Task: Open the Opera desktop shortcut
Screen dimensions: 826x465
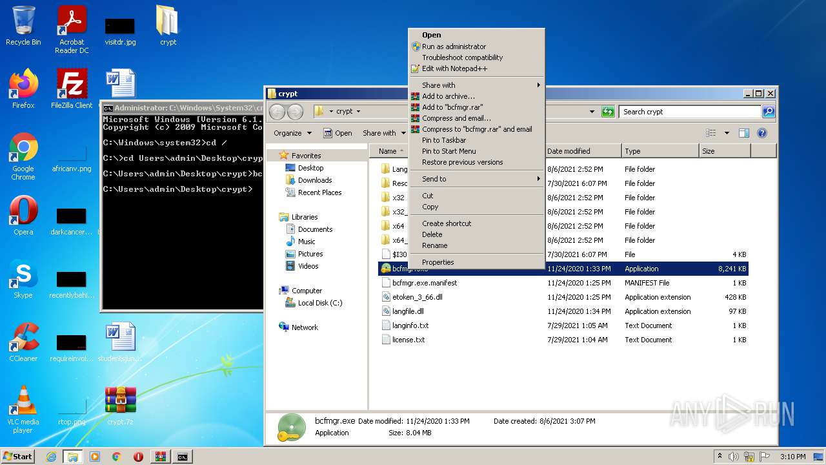Action: (23, 216)
